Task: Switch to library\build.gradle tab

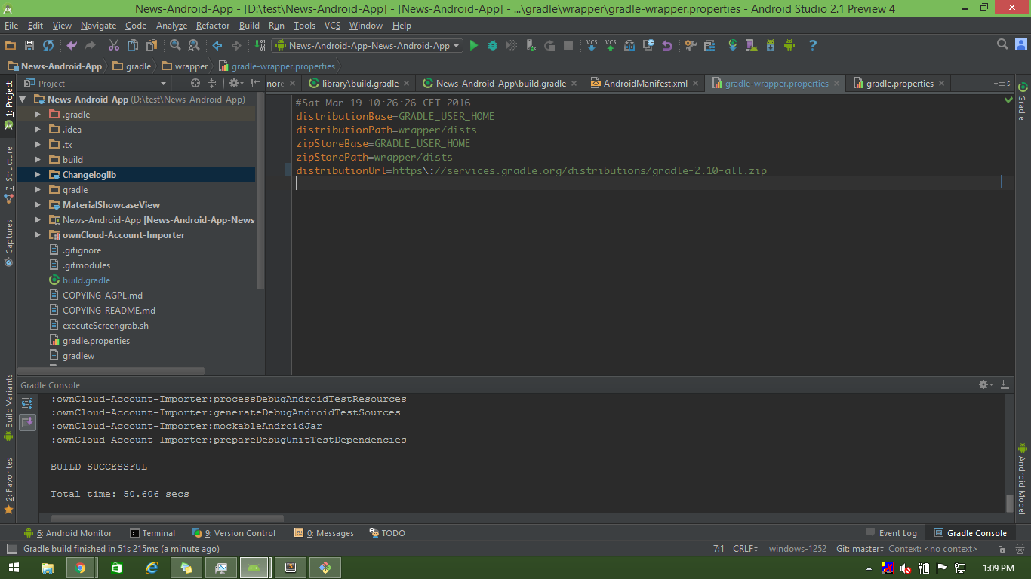Action: (359, 84)
